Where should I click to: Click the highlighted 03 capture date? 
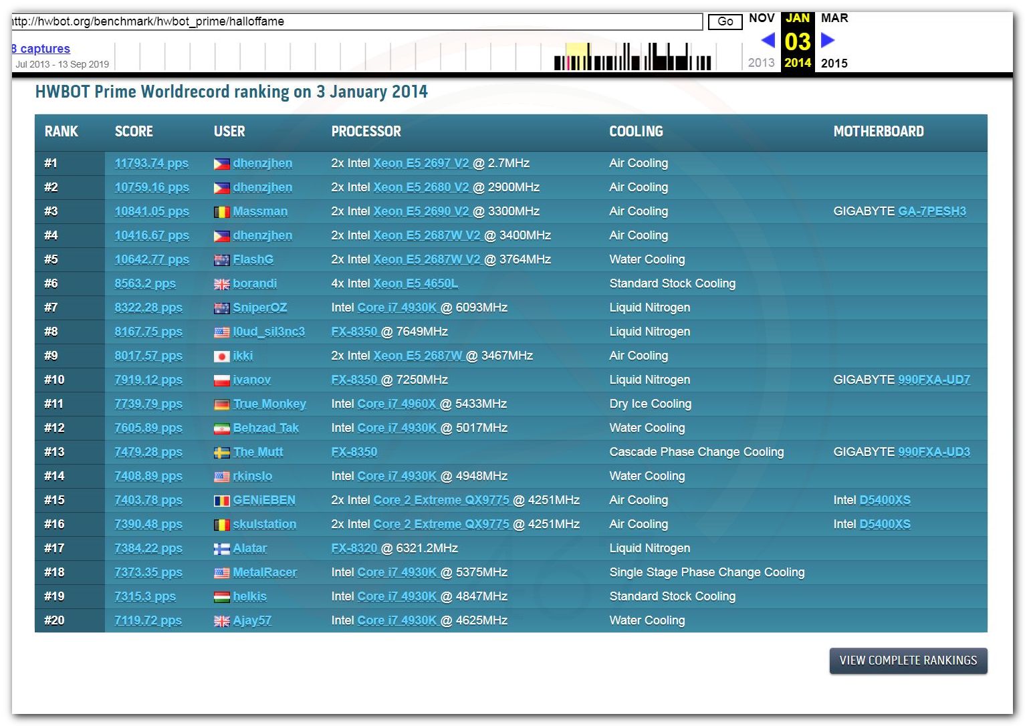pyautogui.click(x=798, y=41)
